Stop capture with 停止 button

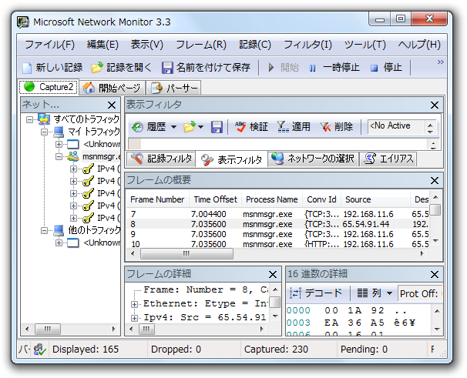coord(387,68)
